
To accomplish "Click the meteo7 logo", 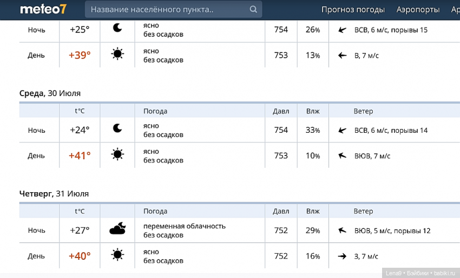I will pyautogui.click(x=42, y=9).
